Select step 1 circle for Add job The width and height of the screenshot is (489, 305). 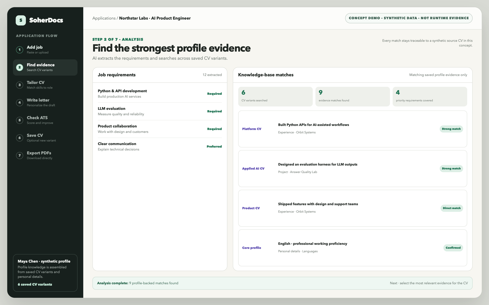click(20, 50)
